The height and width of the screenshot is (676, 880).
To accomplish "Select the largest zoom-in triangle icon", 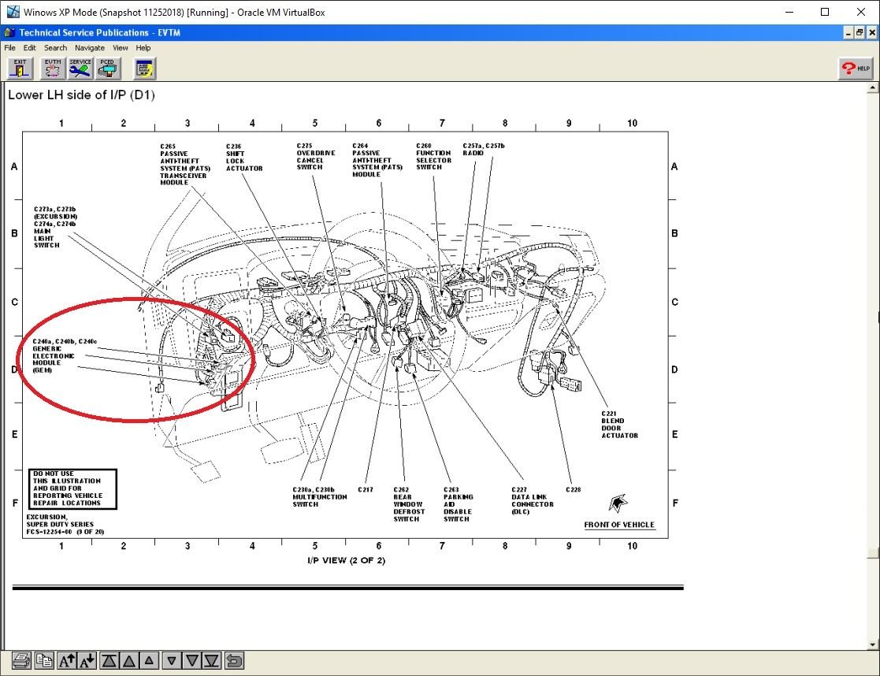I will click(x=108, y=660).
